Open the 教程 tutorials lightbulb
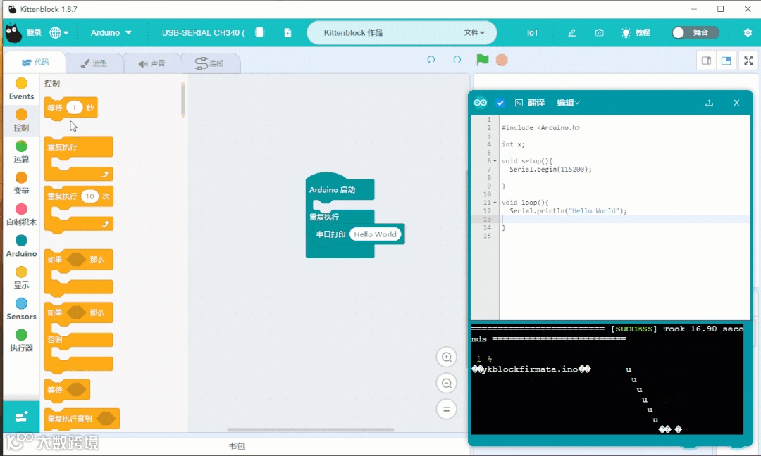 (x=635, y=32)
